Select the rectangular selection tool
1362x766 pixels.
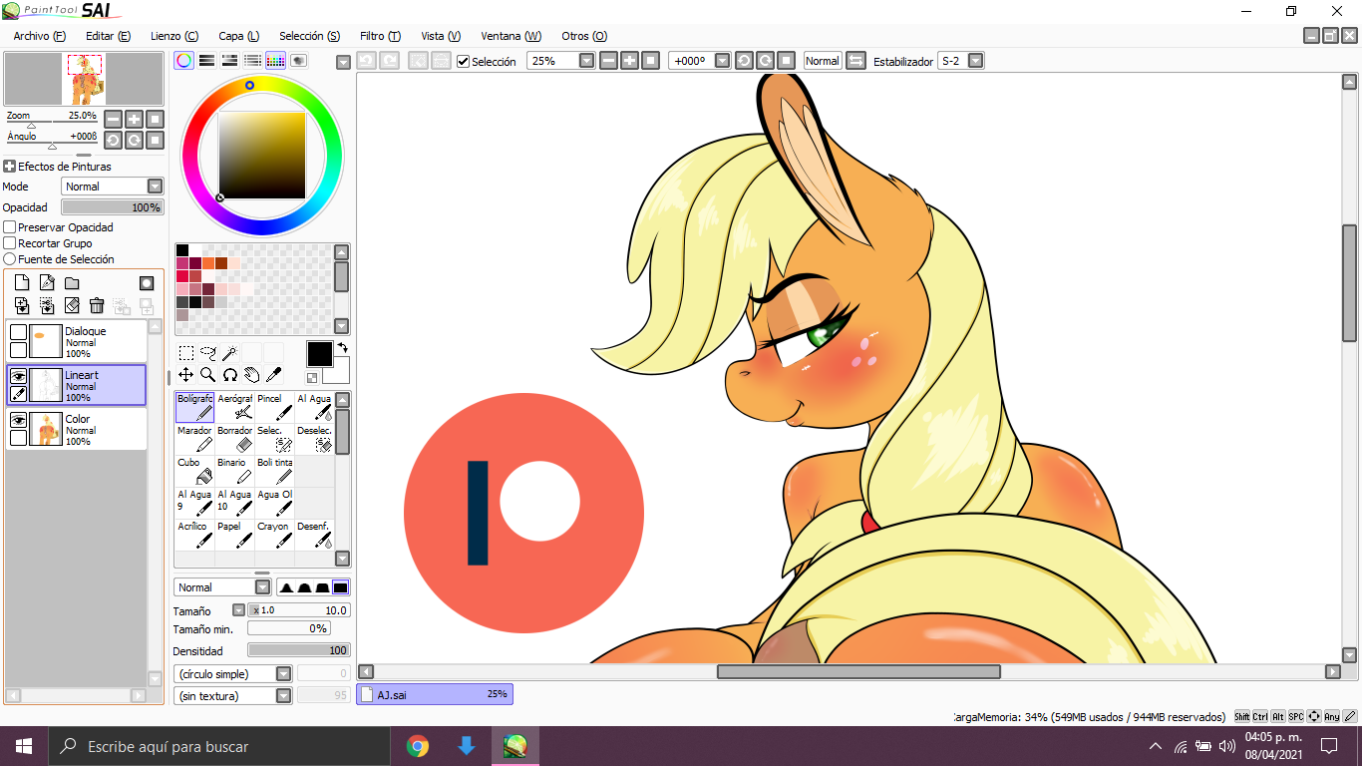[x=186, y=352]
